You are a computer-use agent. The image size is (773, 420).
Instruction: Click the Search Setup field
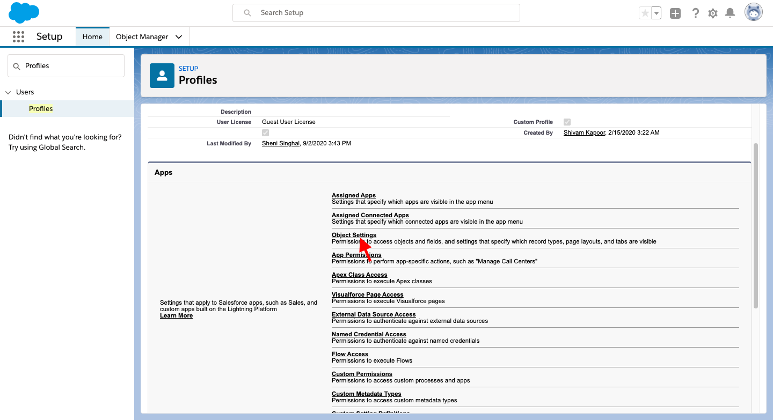pyautogui.click(x=376, y=13)
